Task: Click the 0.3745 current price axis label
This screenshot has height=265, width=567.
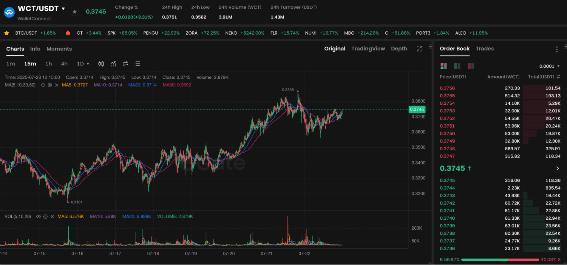Action: coord(417,109)
